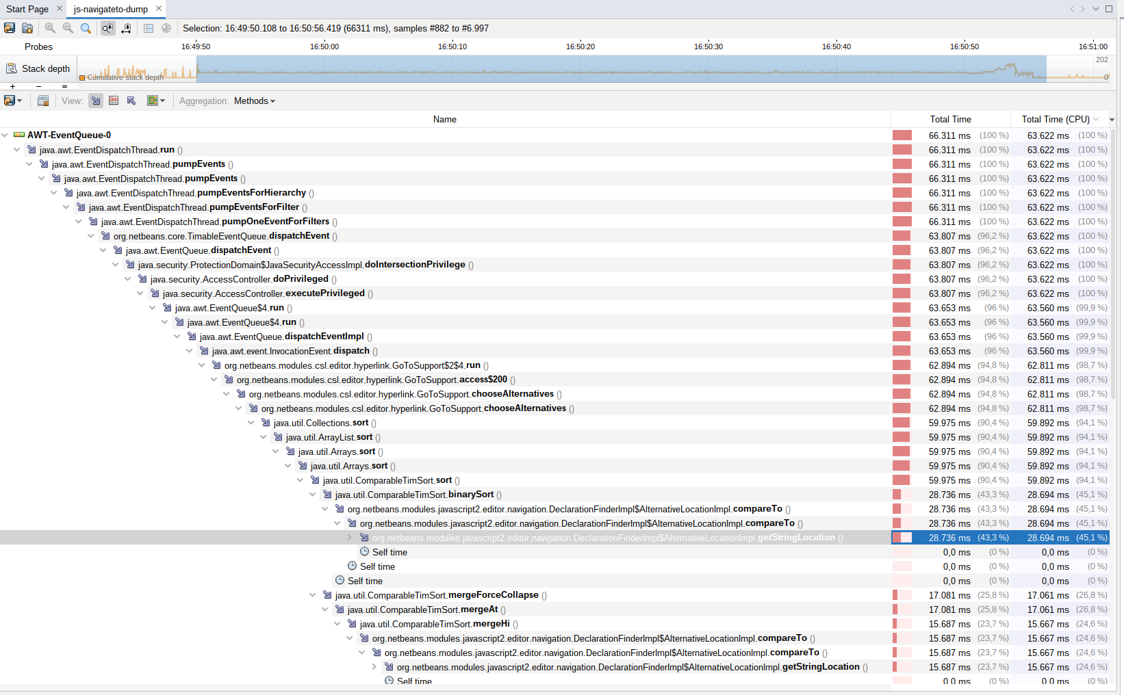Select the ComparableTimSort.mergeAt row
The image size is (1124, 695).
coord(554,609)
